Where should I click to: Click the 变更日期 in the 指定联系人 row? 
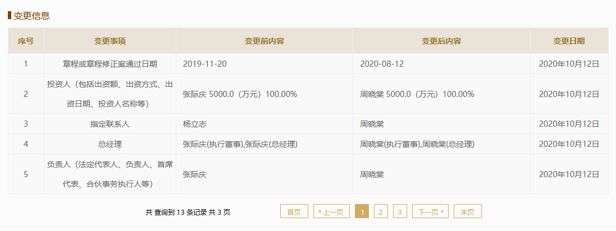(569, 124)
